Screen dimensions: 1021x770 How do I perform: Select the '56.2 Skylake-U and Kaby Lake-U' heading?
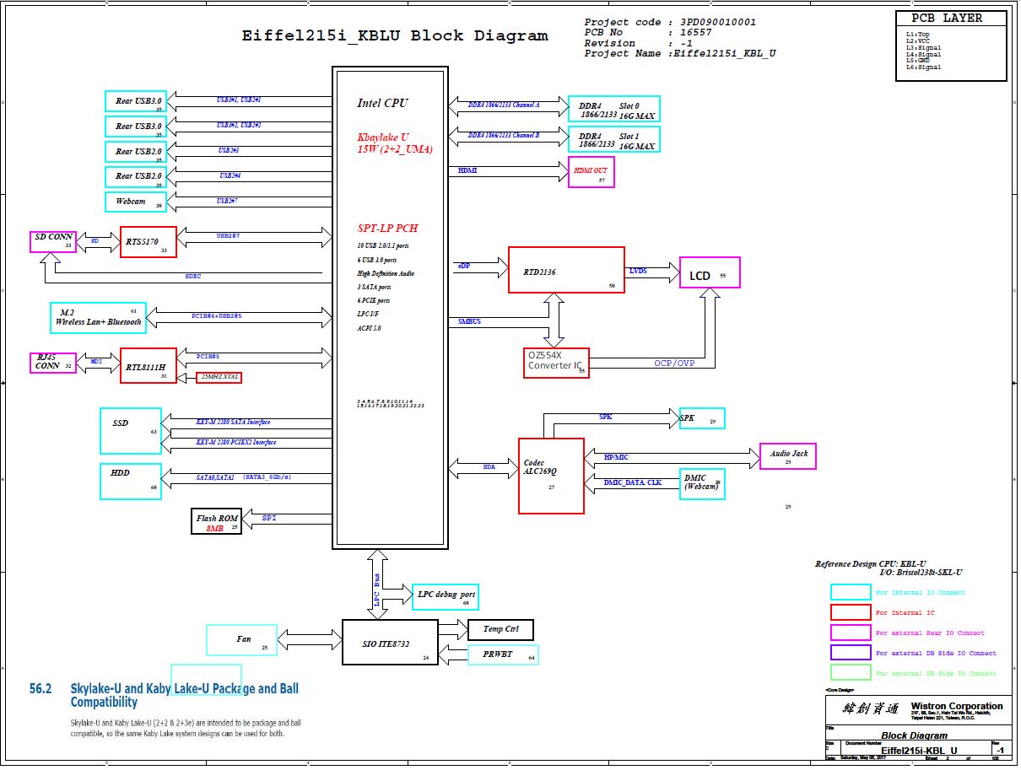pos(164,694)
